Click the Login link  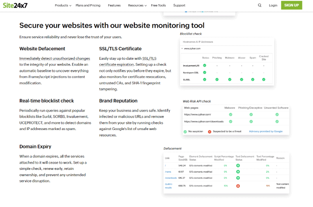tap(273, 5)
